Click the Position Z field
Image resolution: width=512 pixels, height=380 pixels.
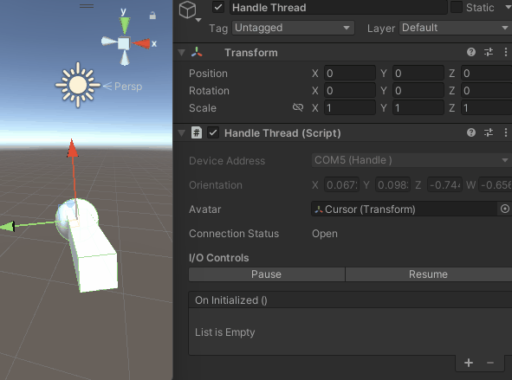[x=486, y=73]
